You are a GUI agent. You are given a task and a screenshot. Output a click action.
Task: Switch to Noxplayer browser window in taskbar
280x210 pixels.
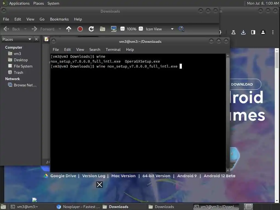(x=78, y=207)
